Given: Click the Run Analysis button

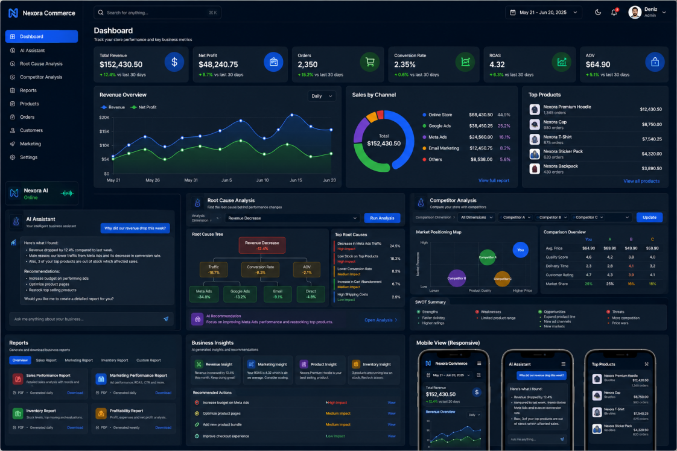Looking at the screenshot, I should click(382, 218).
